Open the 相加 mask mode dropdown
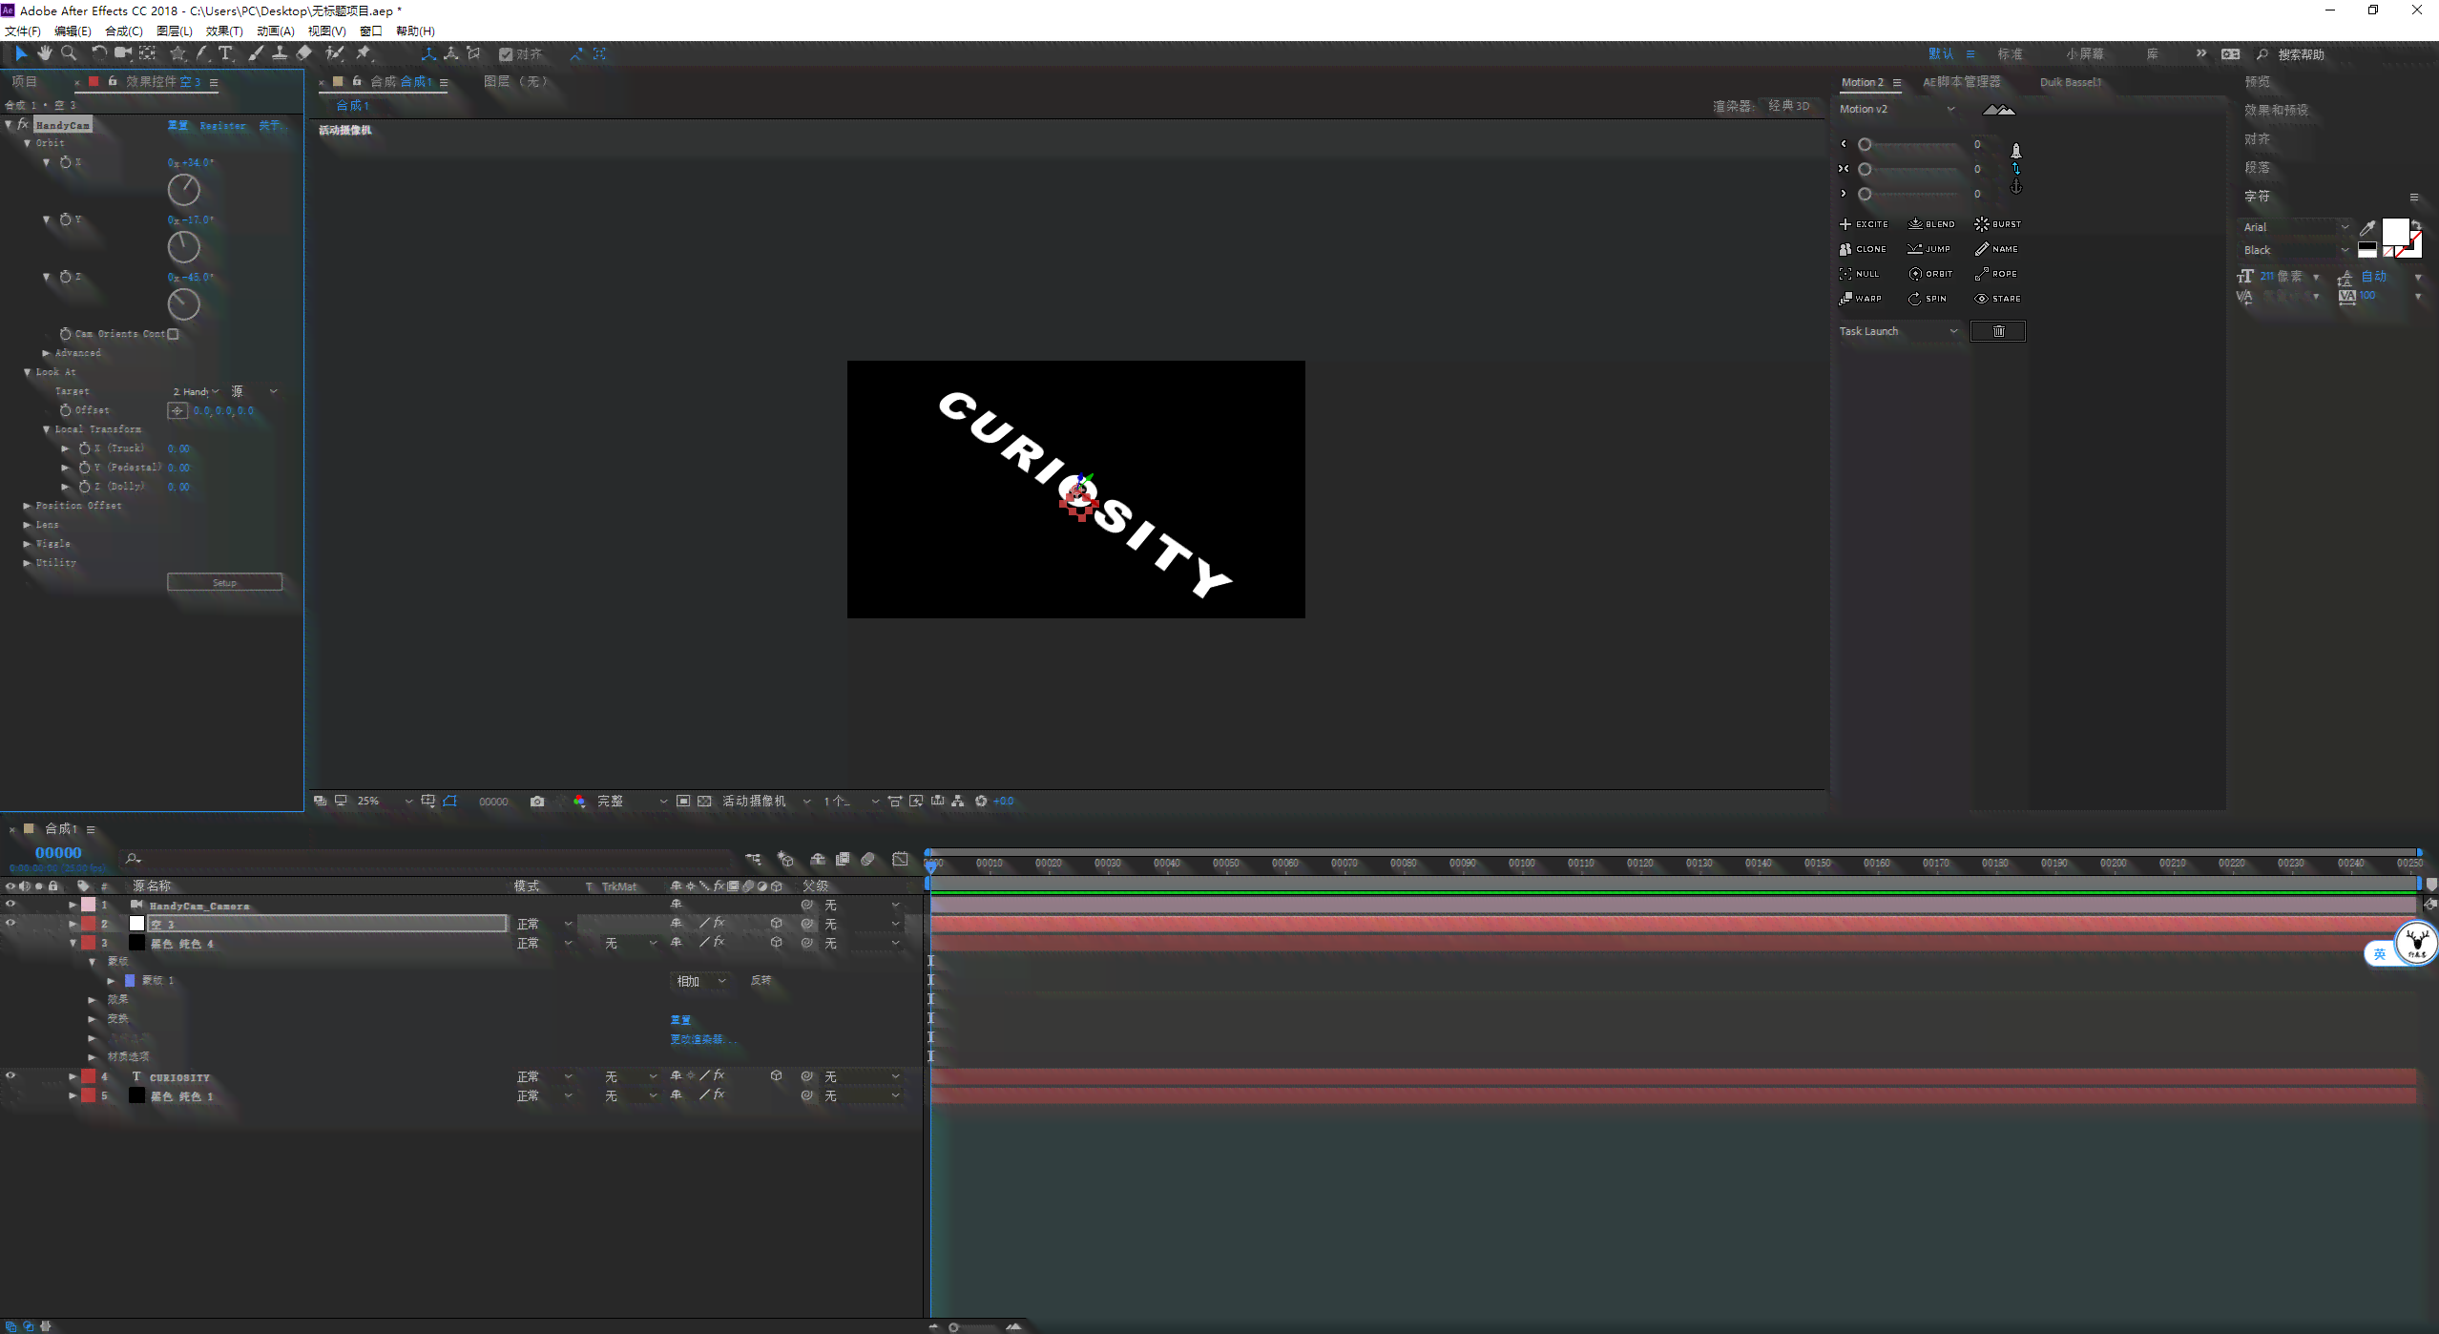The width and height of the screenshot is (2439, 1334). pos(701,981)
